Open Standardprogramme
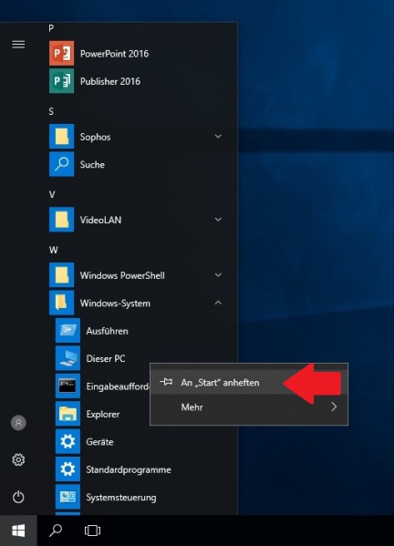This screenshot has height=546, width=394. point(140,469)
